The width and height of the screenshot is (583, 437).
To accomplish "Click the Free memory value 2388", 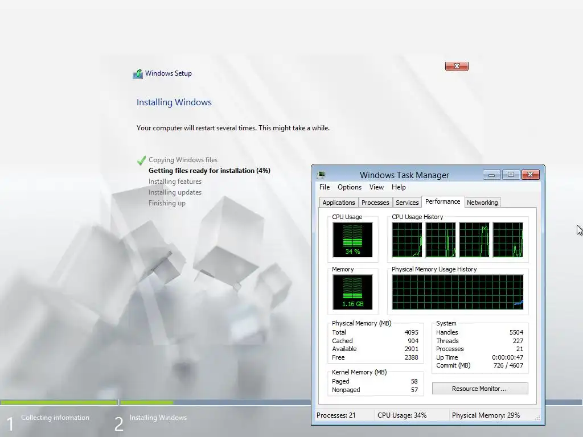I will pyautogui.click(x=411, y=357).
